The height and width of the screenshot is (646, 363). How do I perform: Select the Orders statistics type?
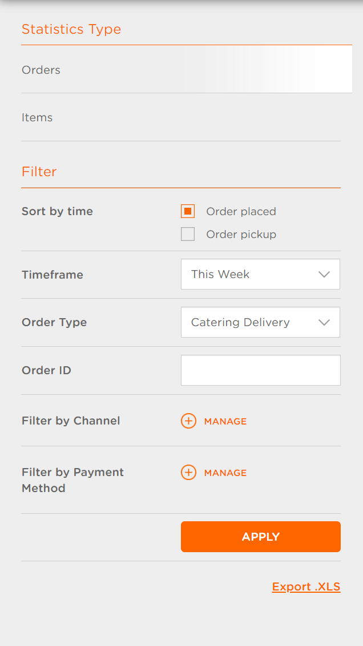[x=41, y=70]
